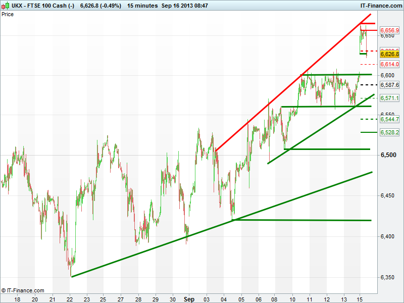Click the 'Sep 16 2013 08:47' timestamp
The width and height of the screenshot is (404, 303).
tap(185, 6)
